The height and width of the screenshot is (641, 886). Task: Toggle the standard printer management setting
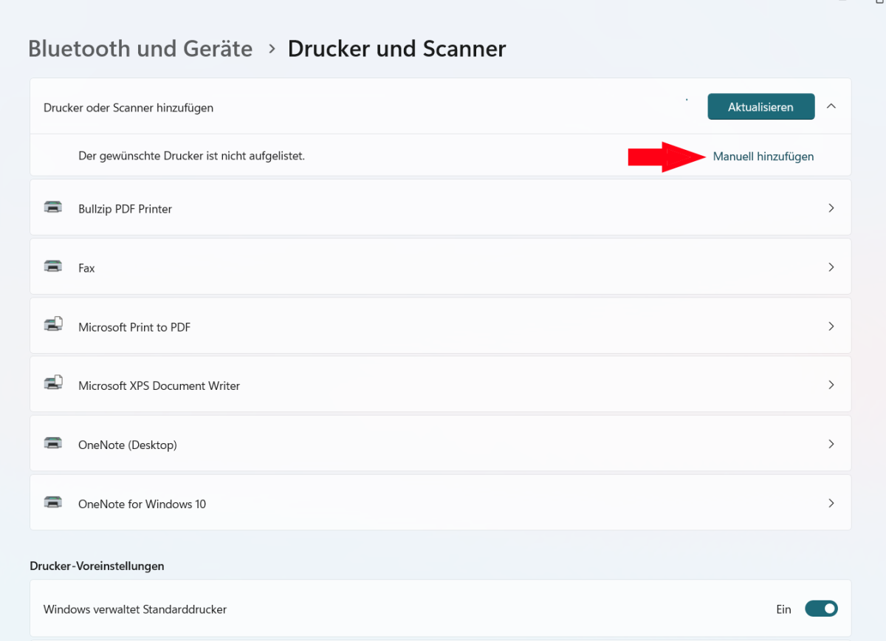click(821, 609)
